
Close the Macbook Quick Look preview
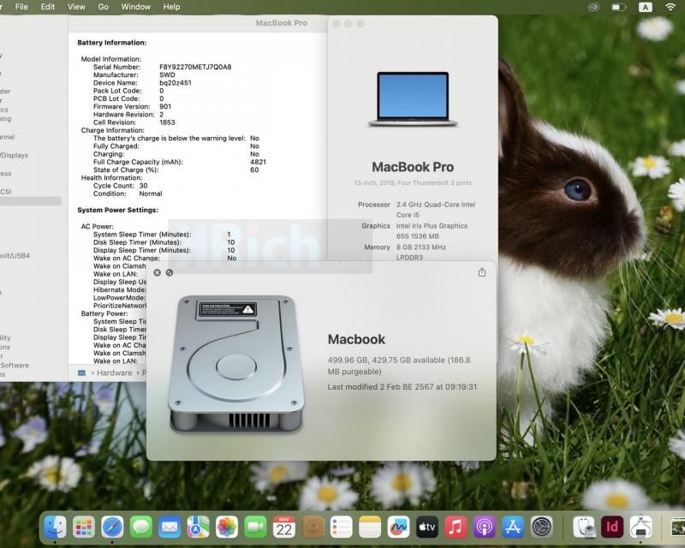[157, 272]
